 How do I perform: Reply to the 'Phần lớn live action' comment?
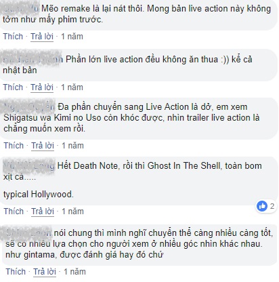pos(42,87)
